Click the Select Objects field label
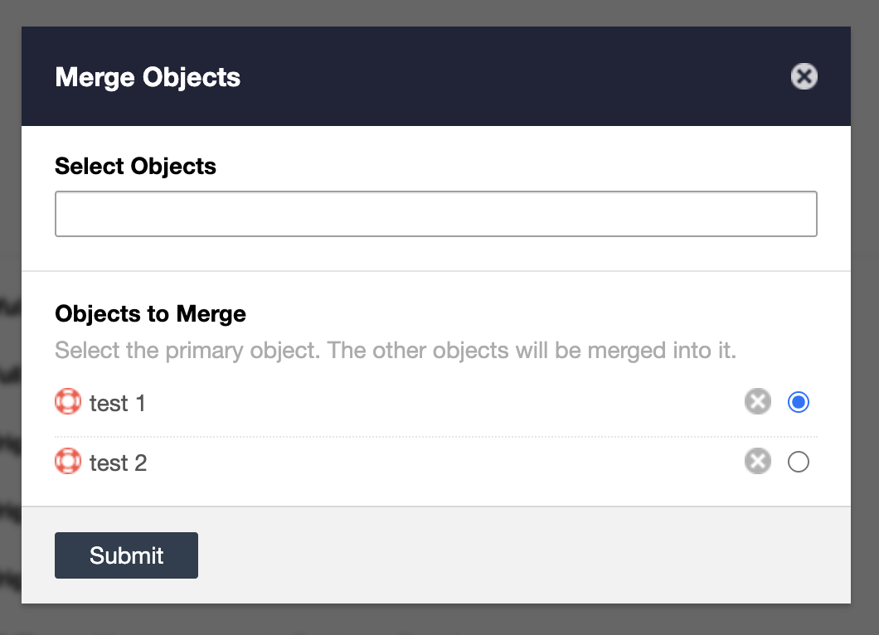This screenshot has width=879, height=635. pyautogui.click(x=135, y=166)
